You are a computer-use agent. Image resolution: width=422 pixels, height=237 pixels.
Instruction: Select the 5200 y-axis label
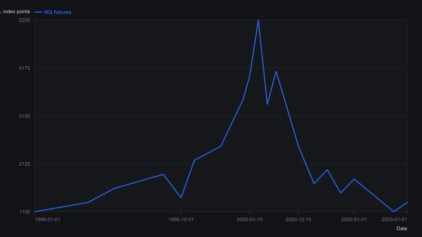click(x=25, y=20)
